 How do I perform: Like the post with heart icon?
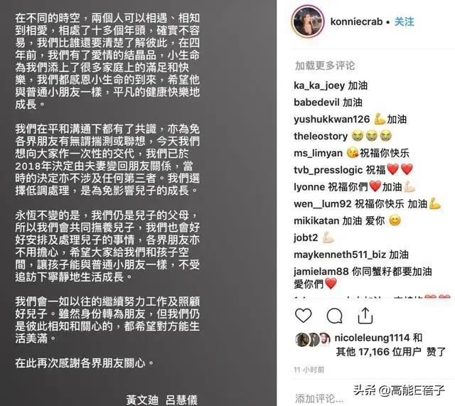(x=304, y=316)
